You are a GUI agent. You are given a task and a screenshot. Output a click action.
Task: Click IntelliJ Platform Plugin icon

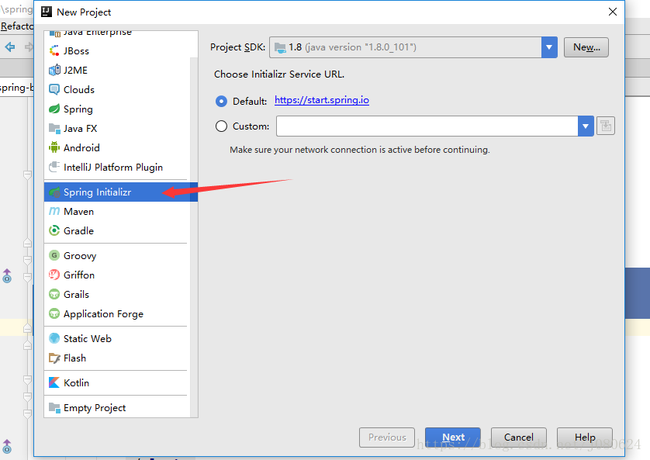coord(54,167)
